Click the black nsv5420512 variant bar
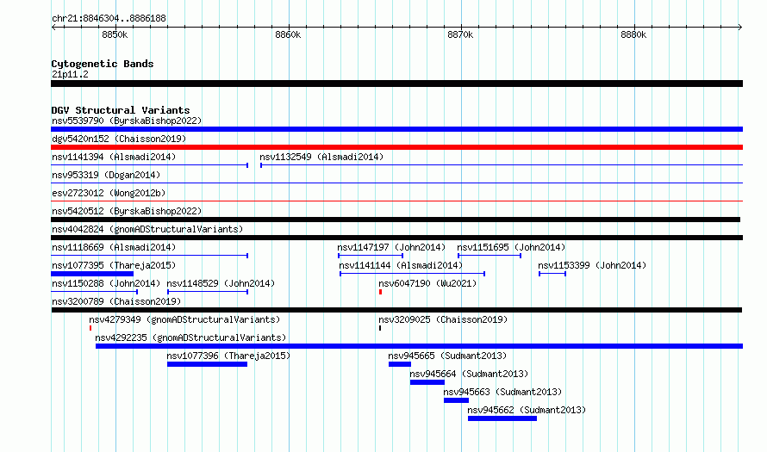 [x=396, y=220]
